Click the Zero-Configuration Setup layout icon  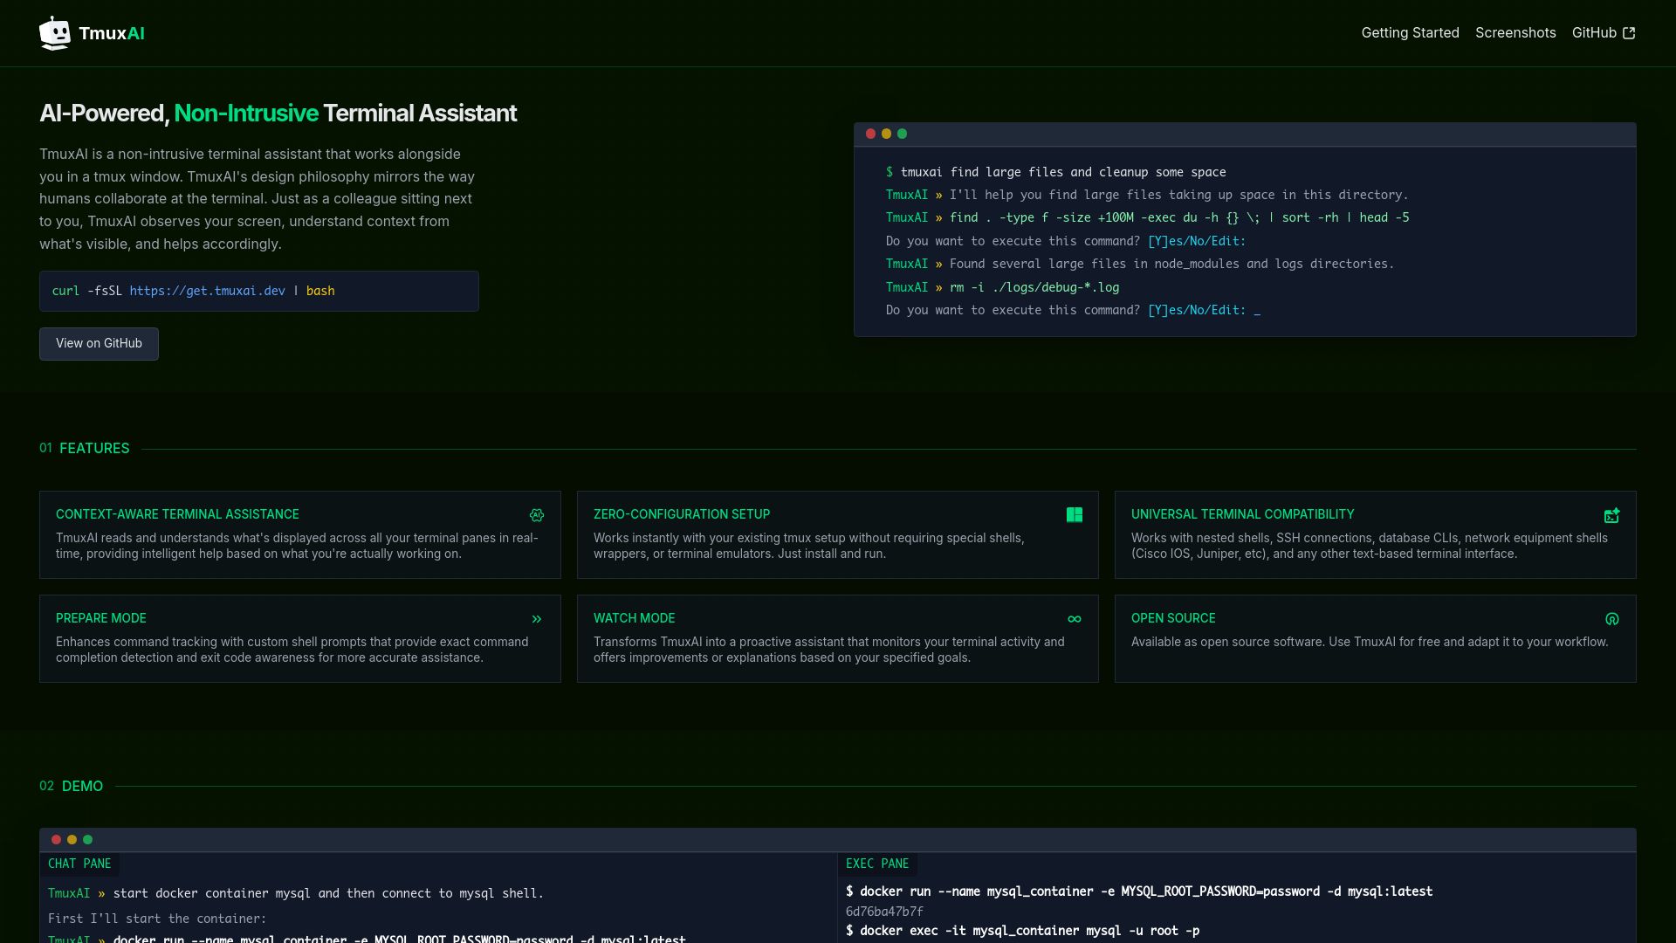click(1075, 515)
